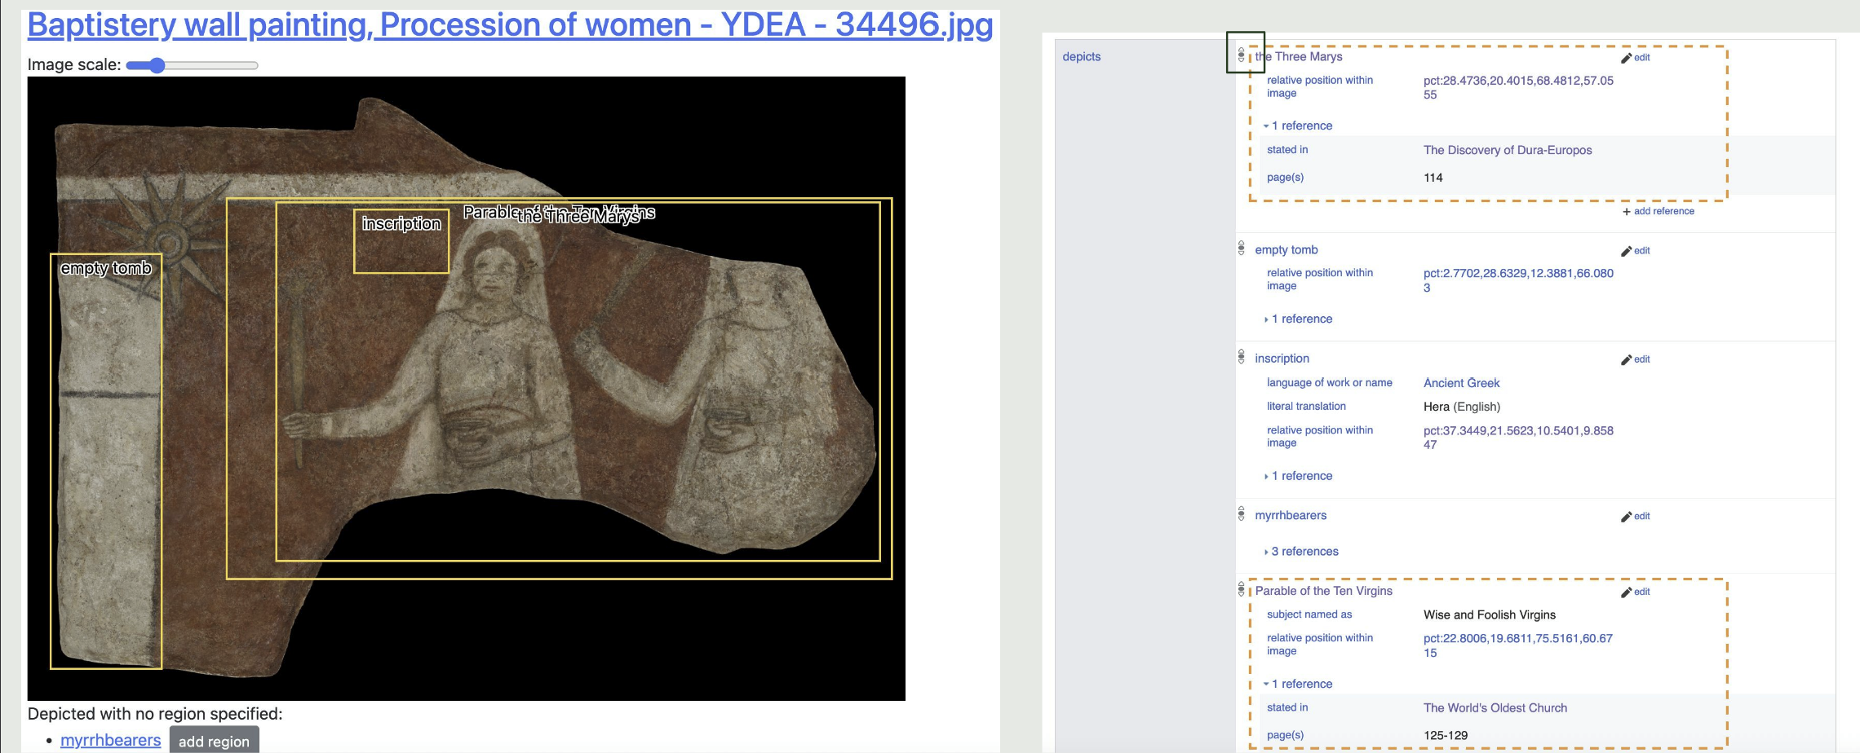Image resolution: width=1860 pixels, height=753 pixels.
Task: Click the rank selector icon beside the inscription statement
Action: point(1241,357)
